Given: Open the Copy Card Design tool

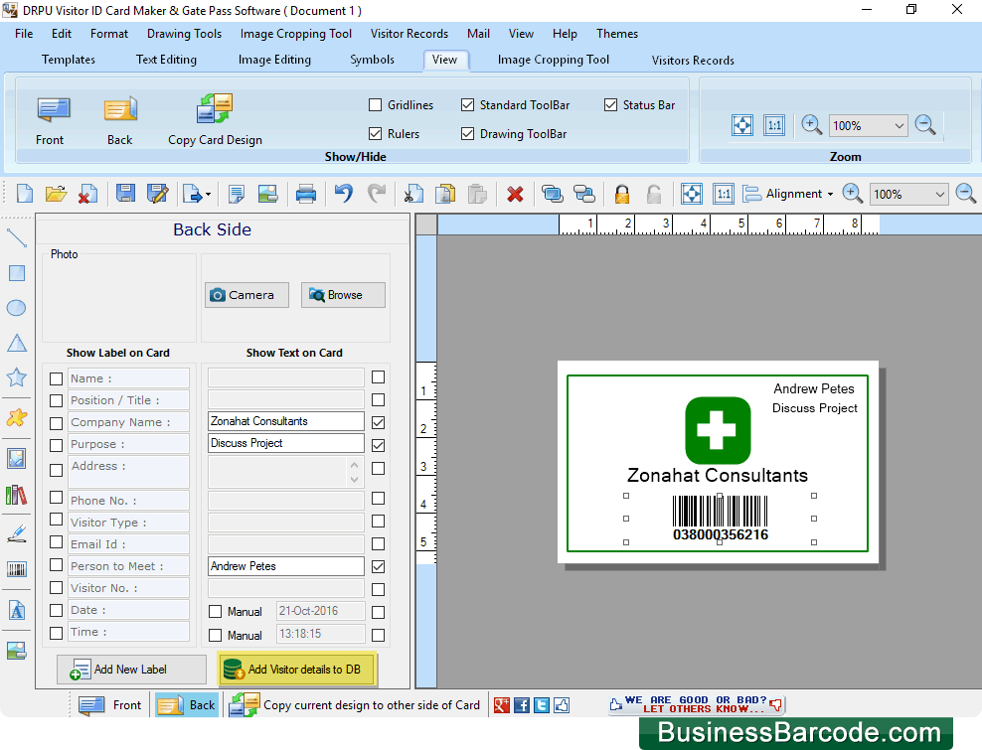Looking at the screenshot, I should coord(214,117).
